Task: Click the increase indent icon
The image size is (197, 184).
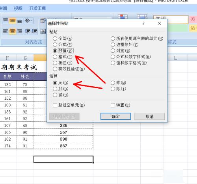Action: tap(34, 31)
